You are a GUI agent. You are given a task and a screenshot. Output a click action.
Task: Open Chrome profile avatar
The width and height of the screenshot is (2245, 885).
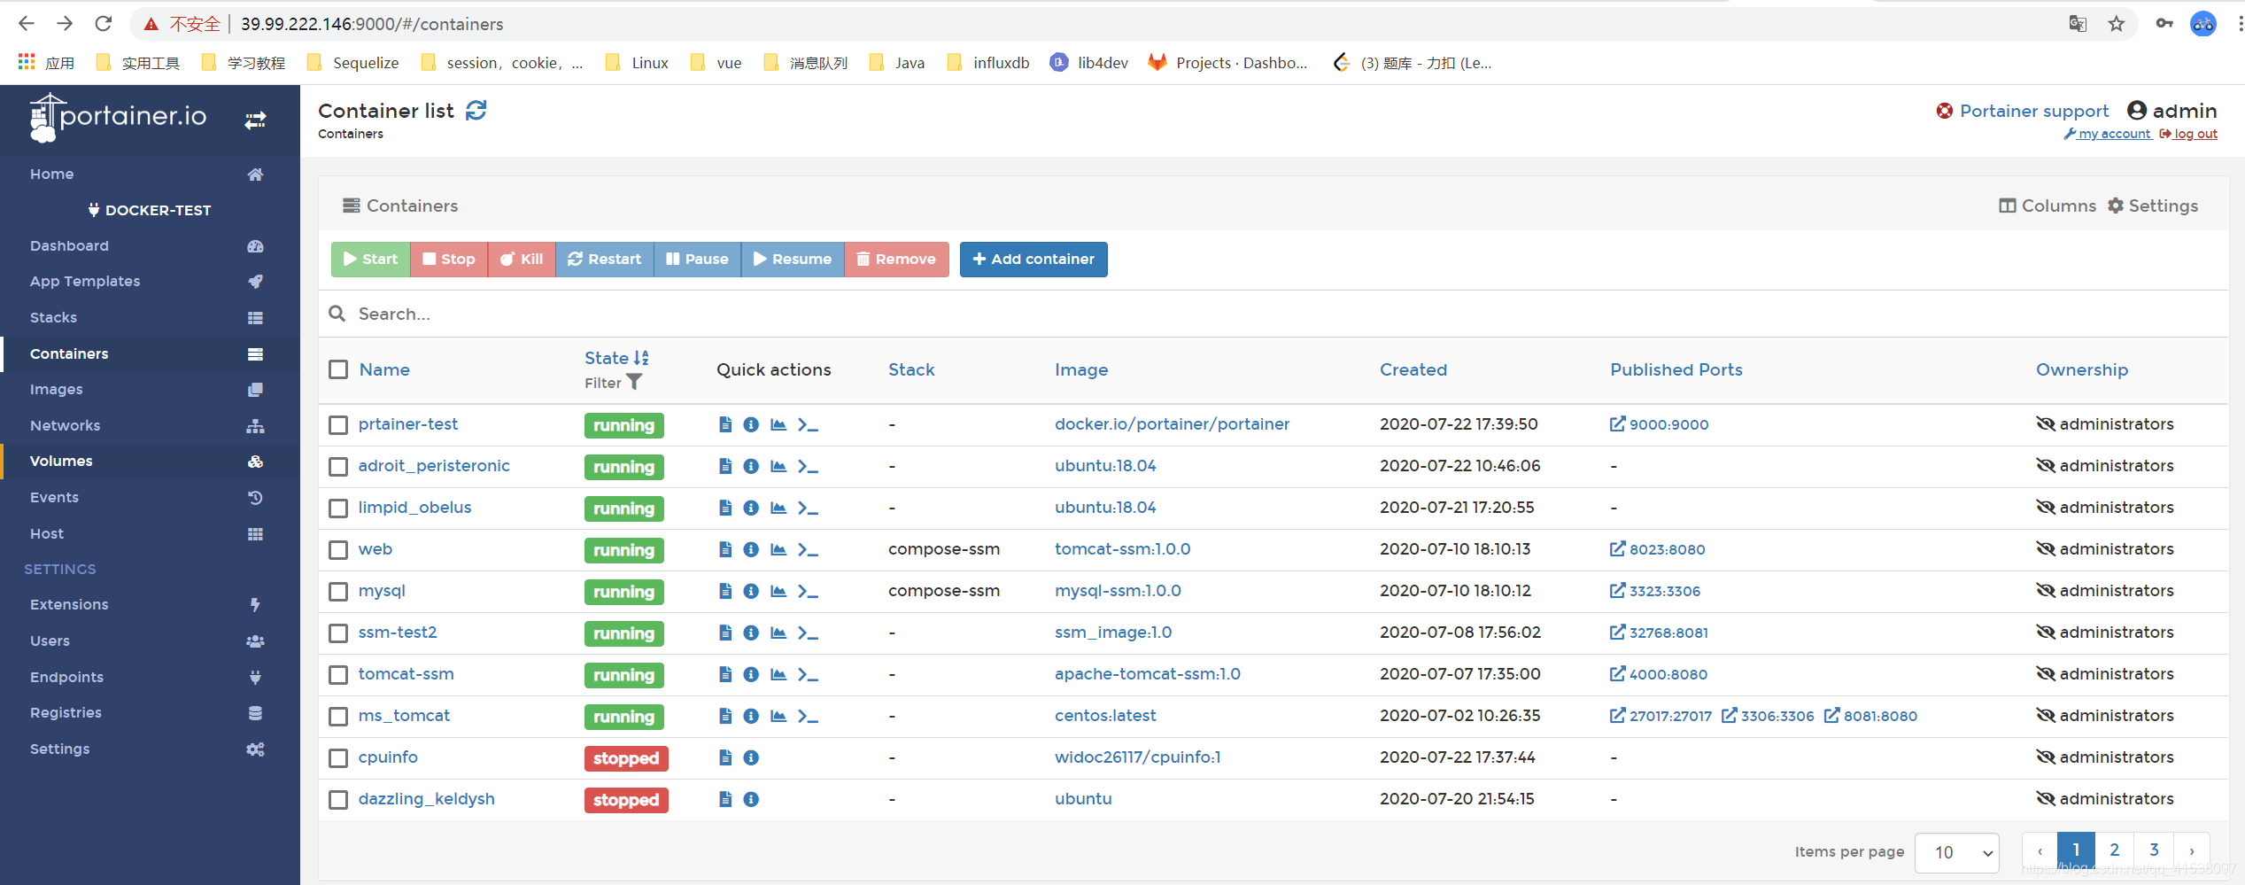tap(2203, 24)
